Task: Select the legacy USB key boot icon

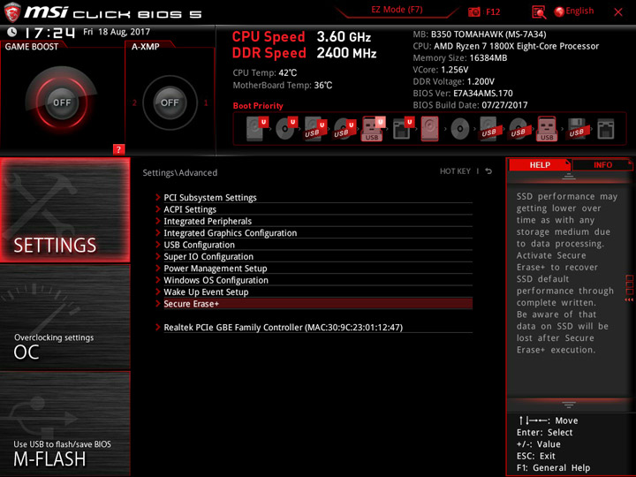Action: click(x=547, y=129)
